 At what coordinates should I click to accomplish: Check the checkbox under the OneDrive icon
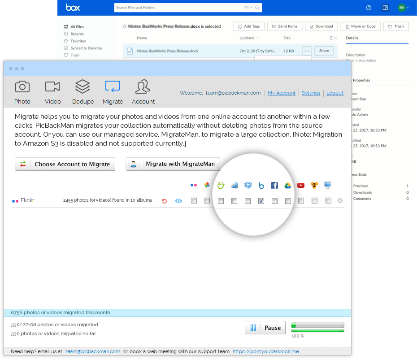click(x=235, y=201)
